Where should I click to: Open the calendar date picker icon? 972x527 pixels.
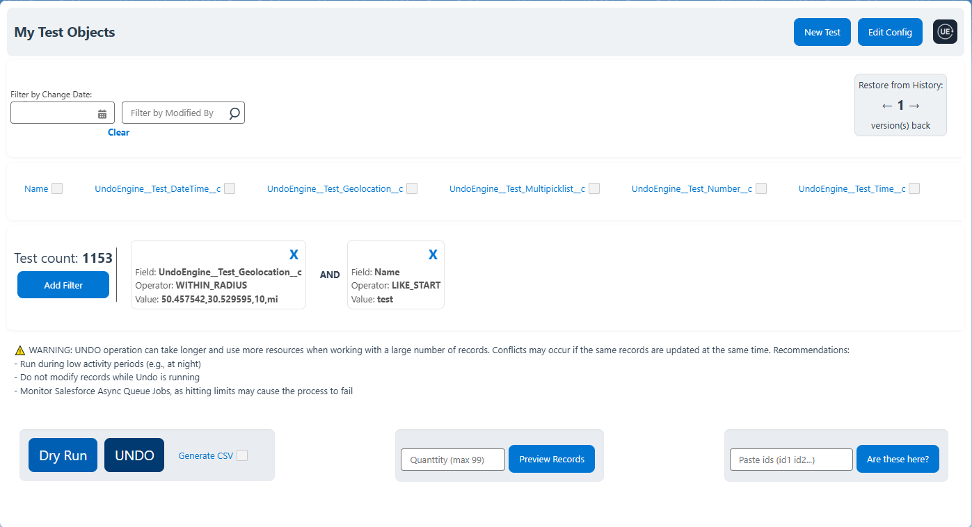pyautogui.click(x=102, y=113)
